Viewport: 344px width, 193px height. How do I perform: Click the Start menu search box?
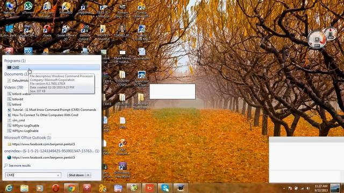pyautogui.click(x=33, y=175)
